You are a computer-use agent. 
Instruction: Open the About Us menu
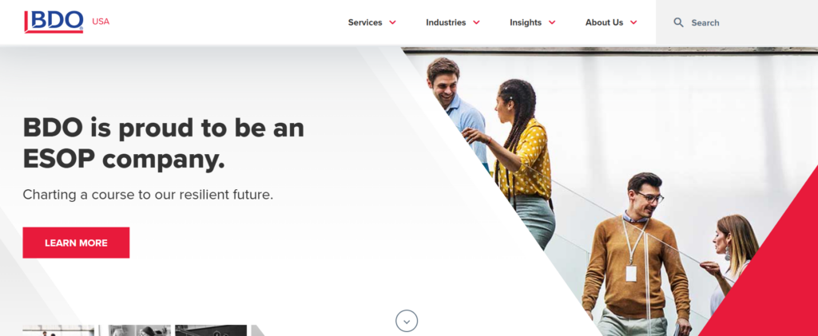click(x=604, y=22)
